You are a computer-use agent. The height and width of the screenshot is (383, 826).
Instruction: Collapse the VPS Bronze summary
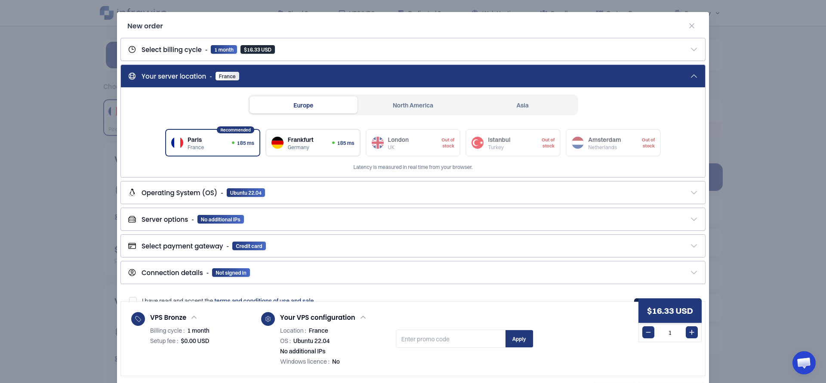point(194,317)
